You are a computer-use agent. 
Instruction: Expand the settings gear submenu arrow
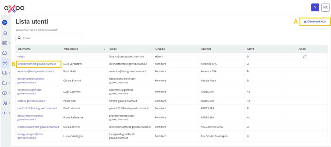click(9, 113)
